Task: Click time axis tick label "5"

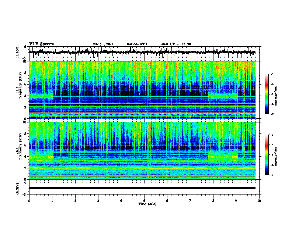Action: tap(144, 200)
